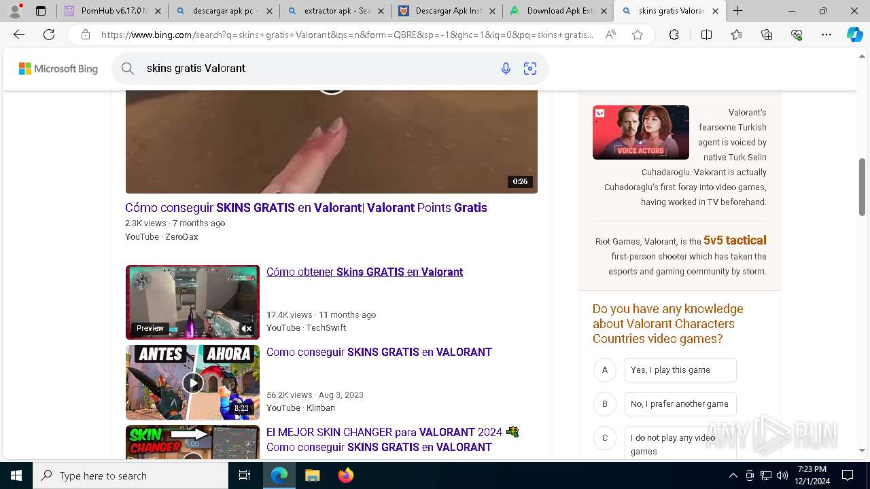Switch to descargar apk pc tab
Image resolution: width=870 pixels, height=489 pixels.
[x=224, y=11]
